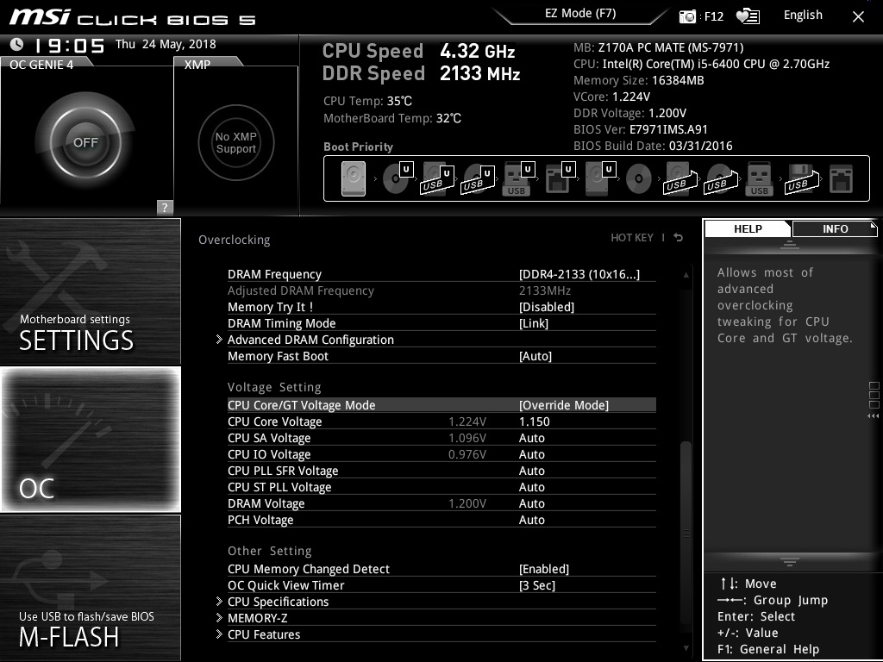Screen dimensions: 883x662
Task: Click the date Thu 24 May, 2018
Action: 166,44
